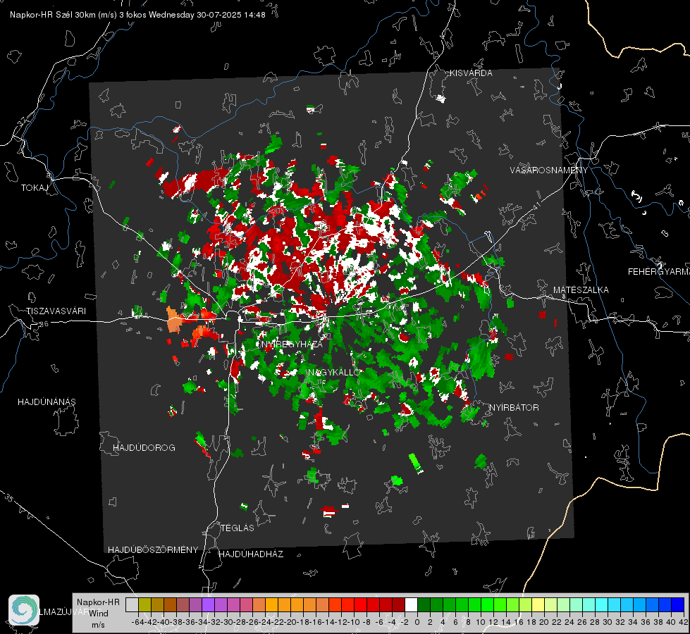
Task: Click the HAJDÚHADHÁZ label
Action: 251,554
